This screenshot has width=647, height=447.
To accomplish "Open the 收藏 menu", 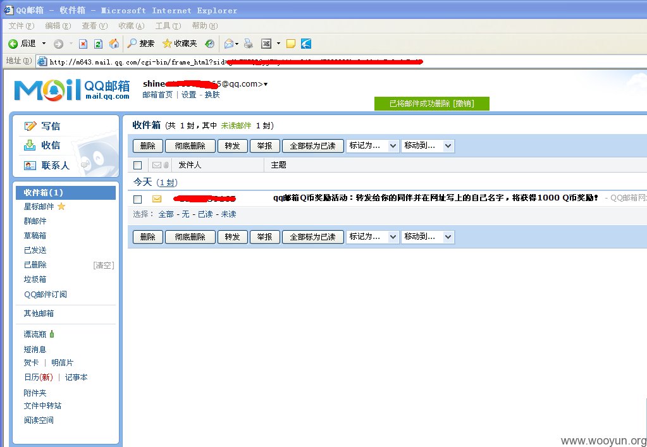I will (131, 25).
